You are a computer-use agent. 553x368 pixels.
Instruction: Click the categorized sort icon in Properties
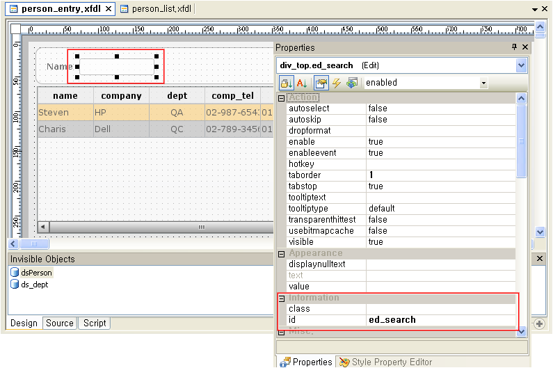click(287, 83)
